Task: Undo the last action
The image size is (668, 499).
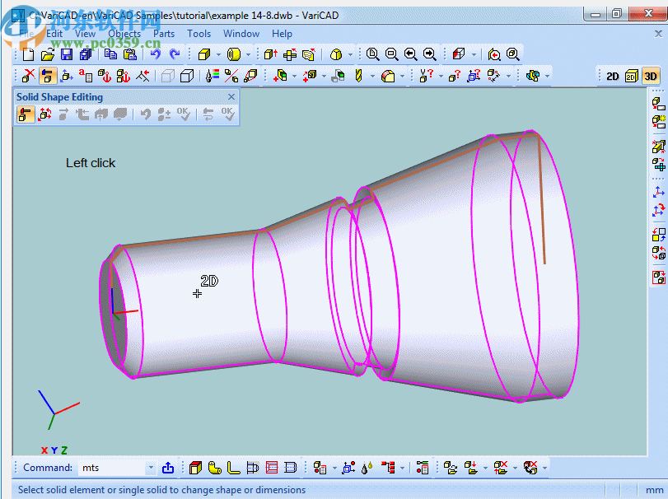Action: tap(156, 54)
